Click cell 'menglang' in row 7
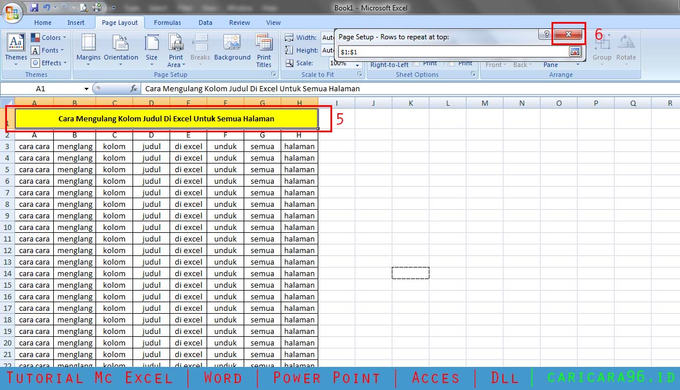Image resolution: width=680 pixels, height=390 pixels. pos(75,192)
